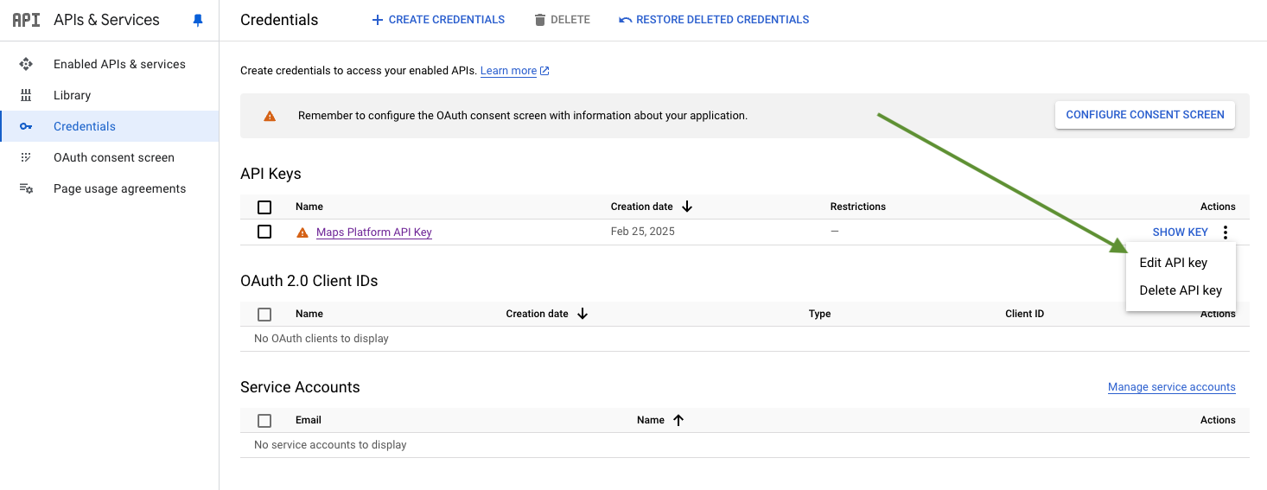Click the Credentials key icon in sidebar

26,126
